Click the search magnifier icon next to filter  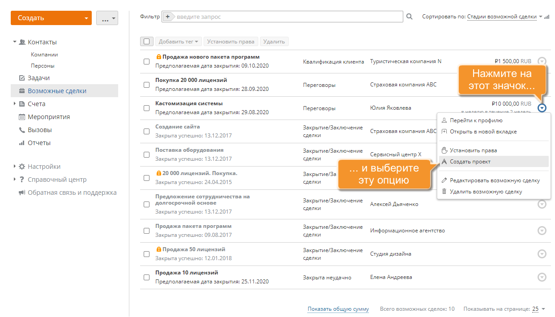(409, 17)
